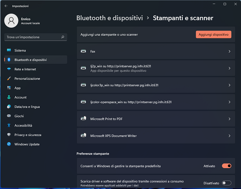Click the Enrico user avatar icon

(11, 21)
